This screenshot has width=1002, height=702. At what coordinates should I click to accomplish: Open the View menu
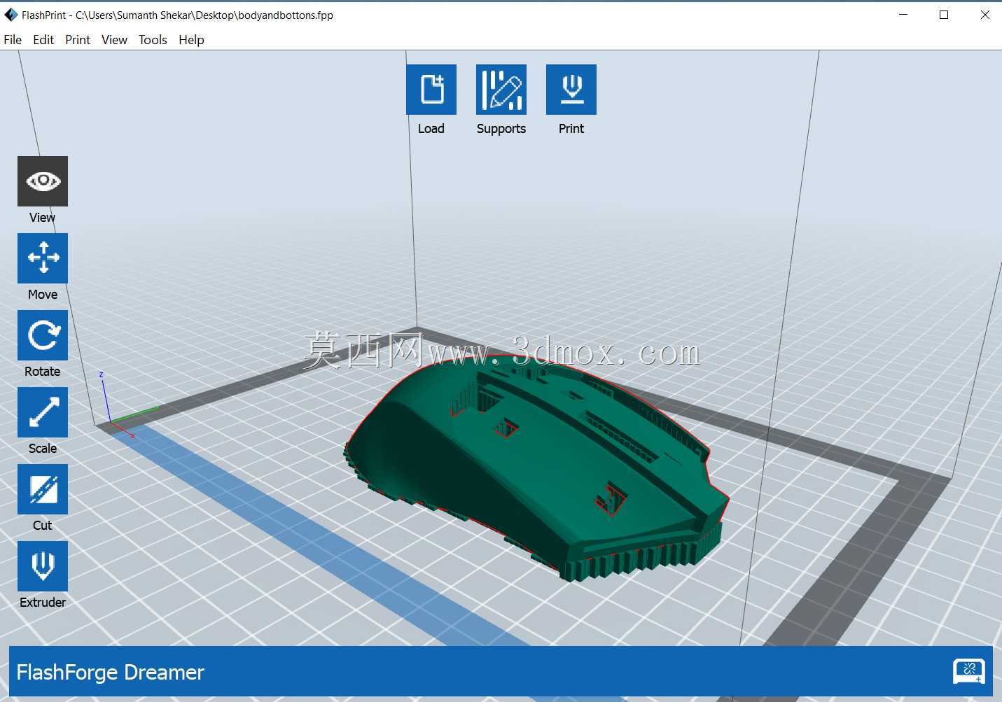click(x=114, y=40)
